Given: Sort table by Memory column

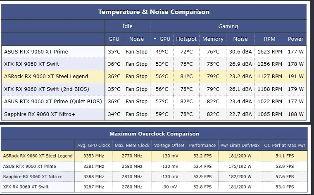Looking at the screenshot, I should tap(213, 39).
